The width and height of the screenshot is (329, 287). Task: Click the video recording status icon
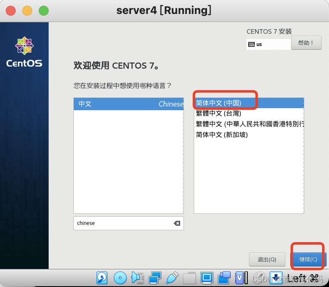pos(224,278)
